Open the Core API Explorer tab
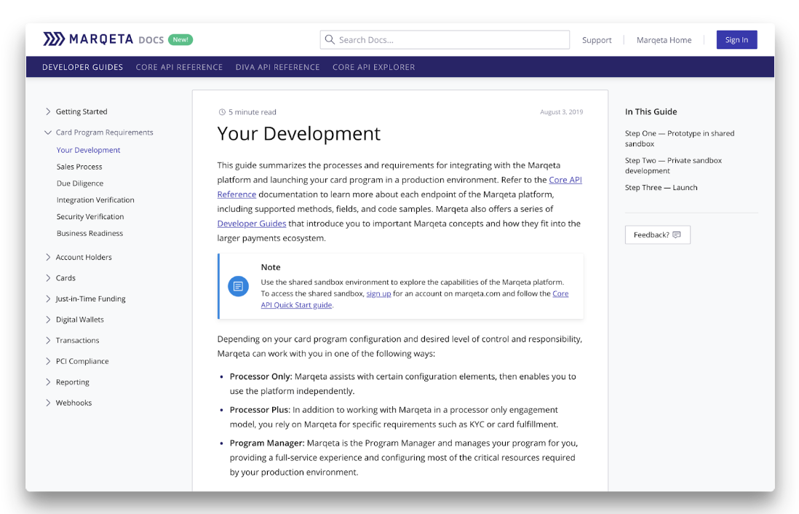Screen dimensions: 799x514 pos(374,67)
